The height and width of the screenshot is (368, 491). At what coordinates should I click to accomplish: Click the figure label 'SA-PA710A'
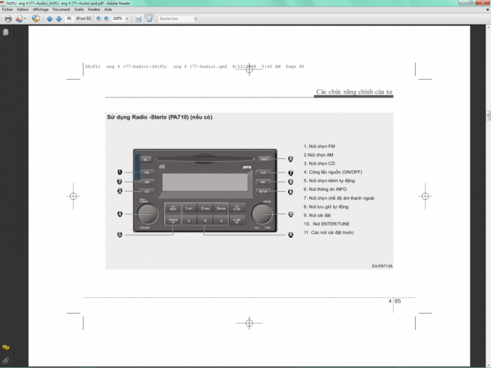pyautogui.click(x=382, y=266)
